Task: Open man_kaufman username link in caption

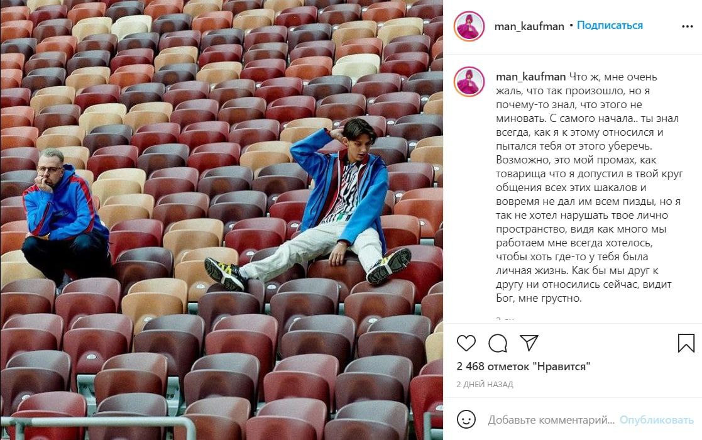Action: [530, 77]
